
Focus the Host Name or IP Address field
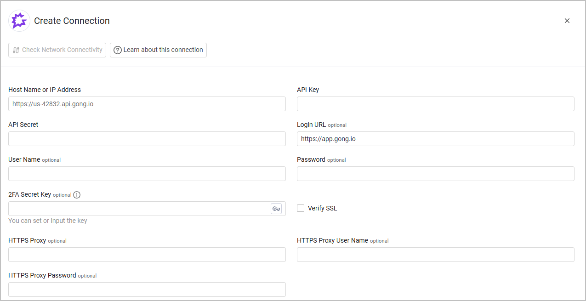point(147,104)
